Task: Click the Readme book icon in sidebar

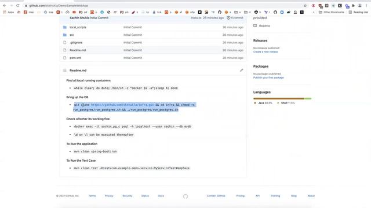Action: (255, 25)
